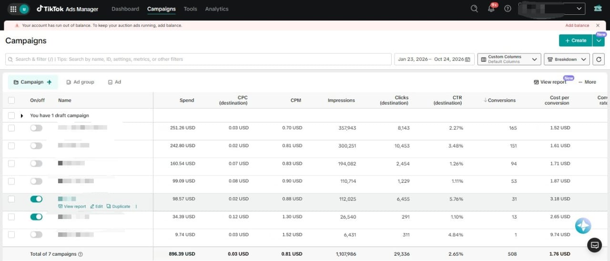Click the sparkle icon on Campaign tab

tap(50, 82)
